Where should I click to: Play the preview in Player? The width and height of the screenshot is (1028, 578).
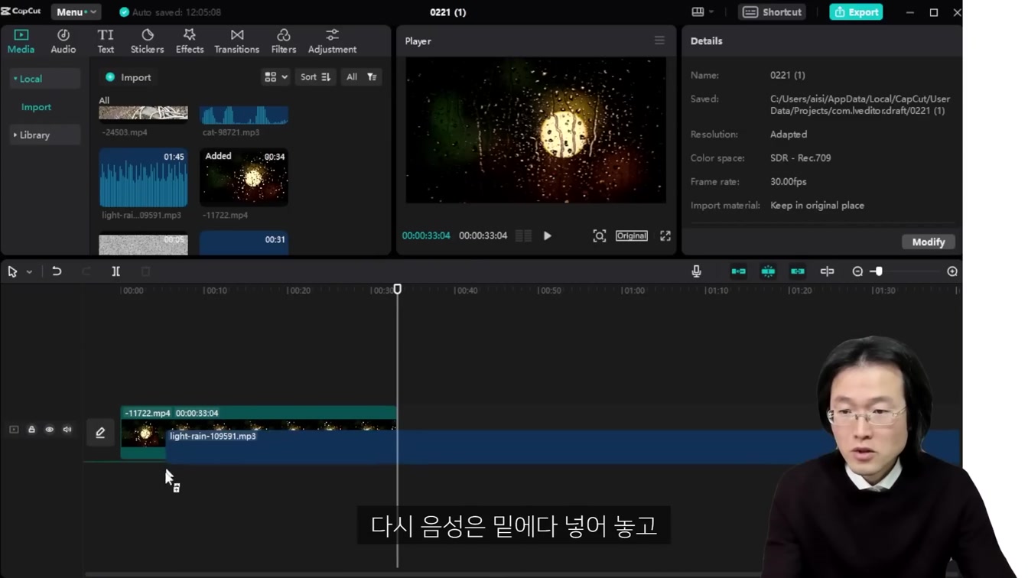[548, 235]
